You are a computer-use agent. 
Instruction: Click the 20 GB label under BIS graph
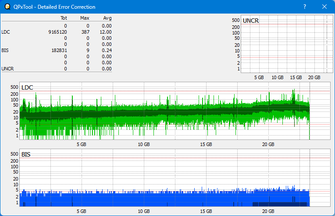(x=268, y=211)
